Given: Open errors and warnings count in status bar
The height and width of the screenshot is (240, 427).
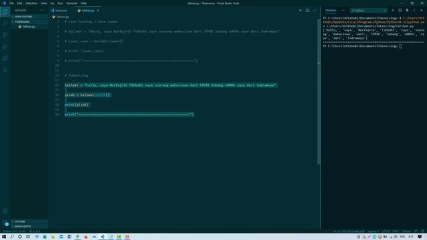Looking at the screenshot, I should tap(35, 231).
